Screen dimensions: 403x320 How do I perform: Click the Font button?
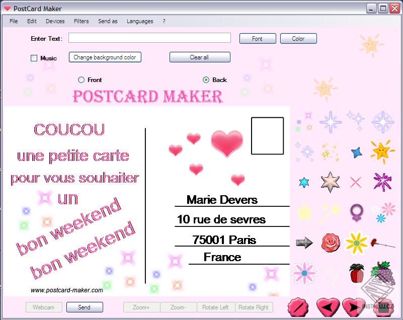pyautogui.click(x=258, y=39)
